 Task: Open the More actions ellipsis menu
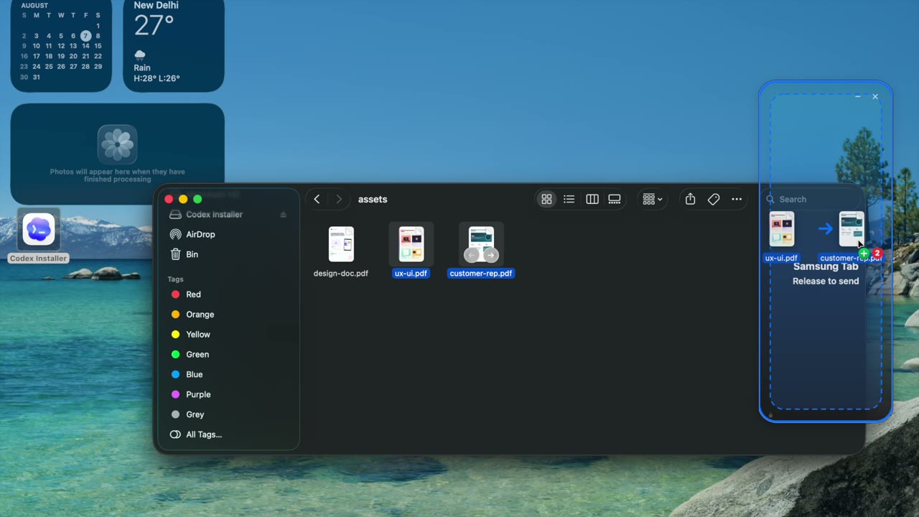737,200
